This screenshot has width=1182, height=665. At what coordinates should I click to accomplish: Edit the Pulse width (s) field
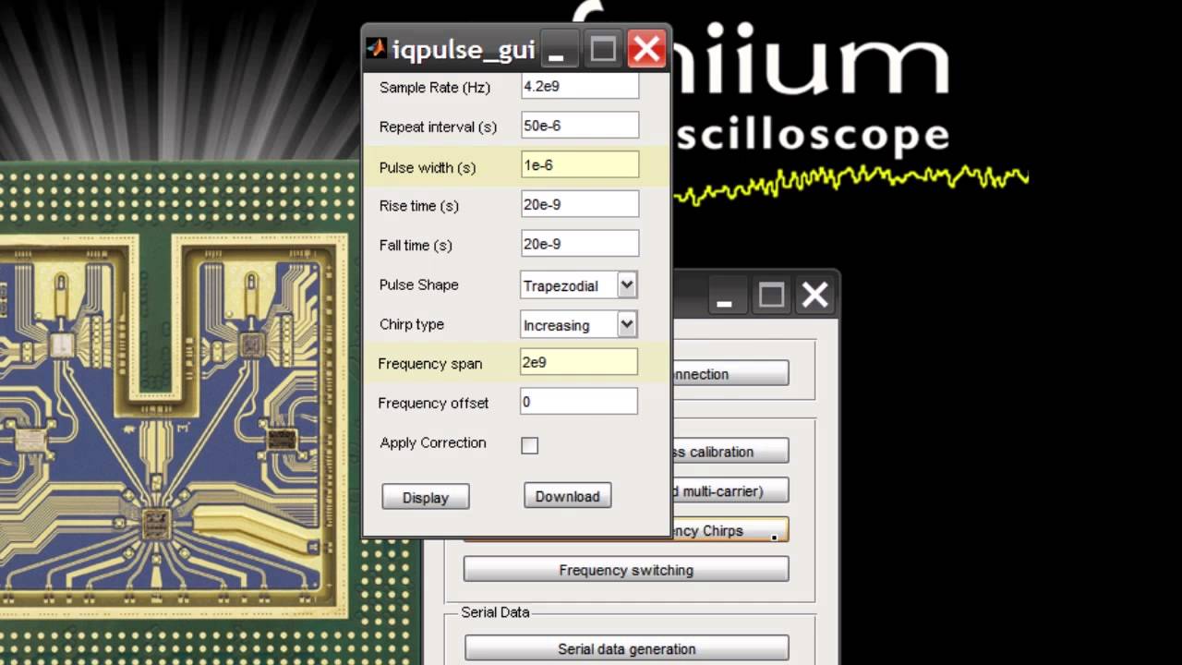[x=580, y=165]
